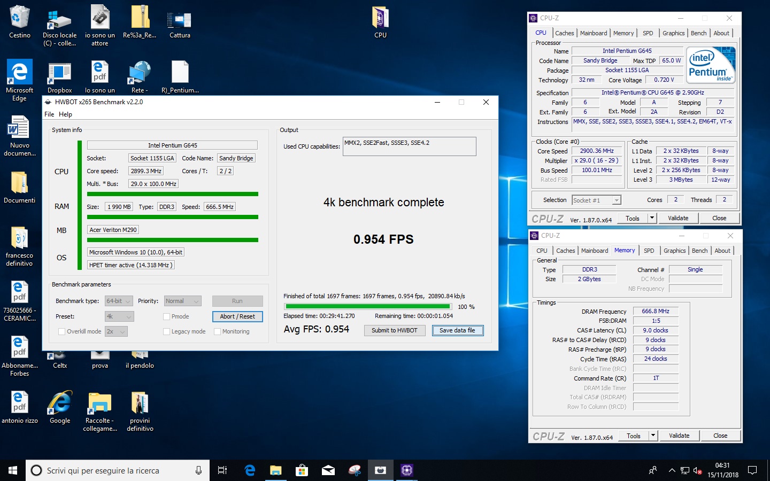This screenshot has width=770, height=481.
Task: Toggle the Pmode checkbox
Action: pyautogui.click(x=166, y=316)
